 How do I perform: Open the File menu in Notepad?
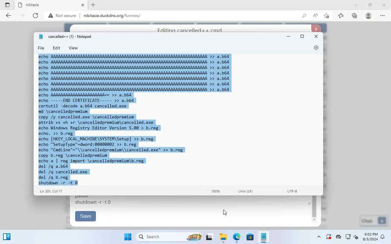tap(41, 48)
